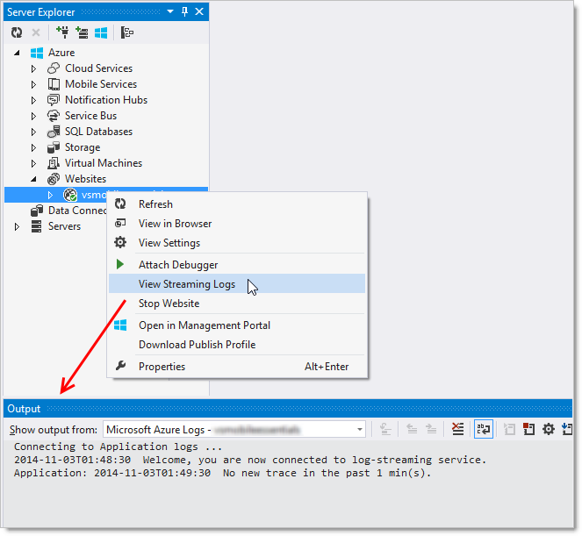Screen dimensions: 582x536
Task: Click the stop streaming logs red icon
Action: pos(529,430)
